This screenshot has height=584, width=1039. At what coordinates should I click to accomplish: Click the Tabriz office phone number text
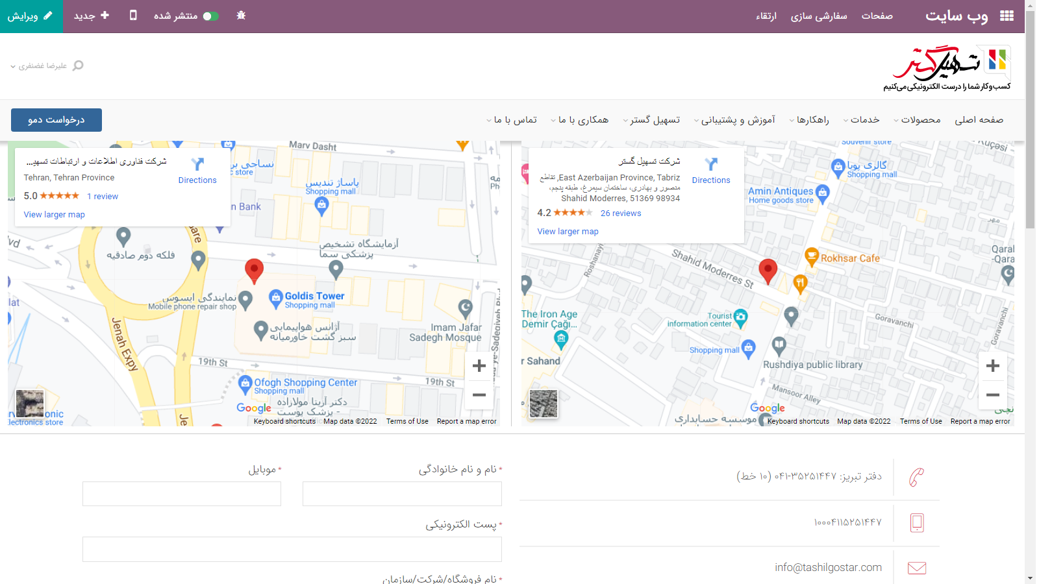(809, 477)
